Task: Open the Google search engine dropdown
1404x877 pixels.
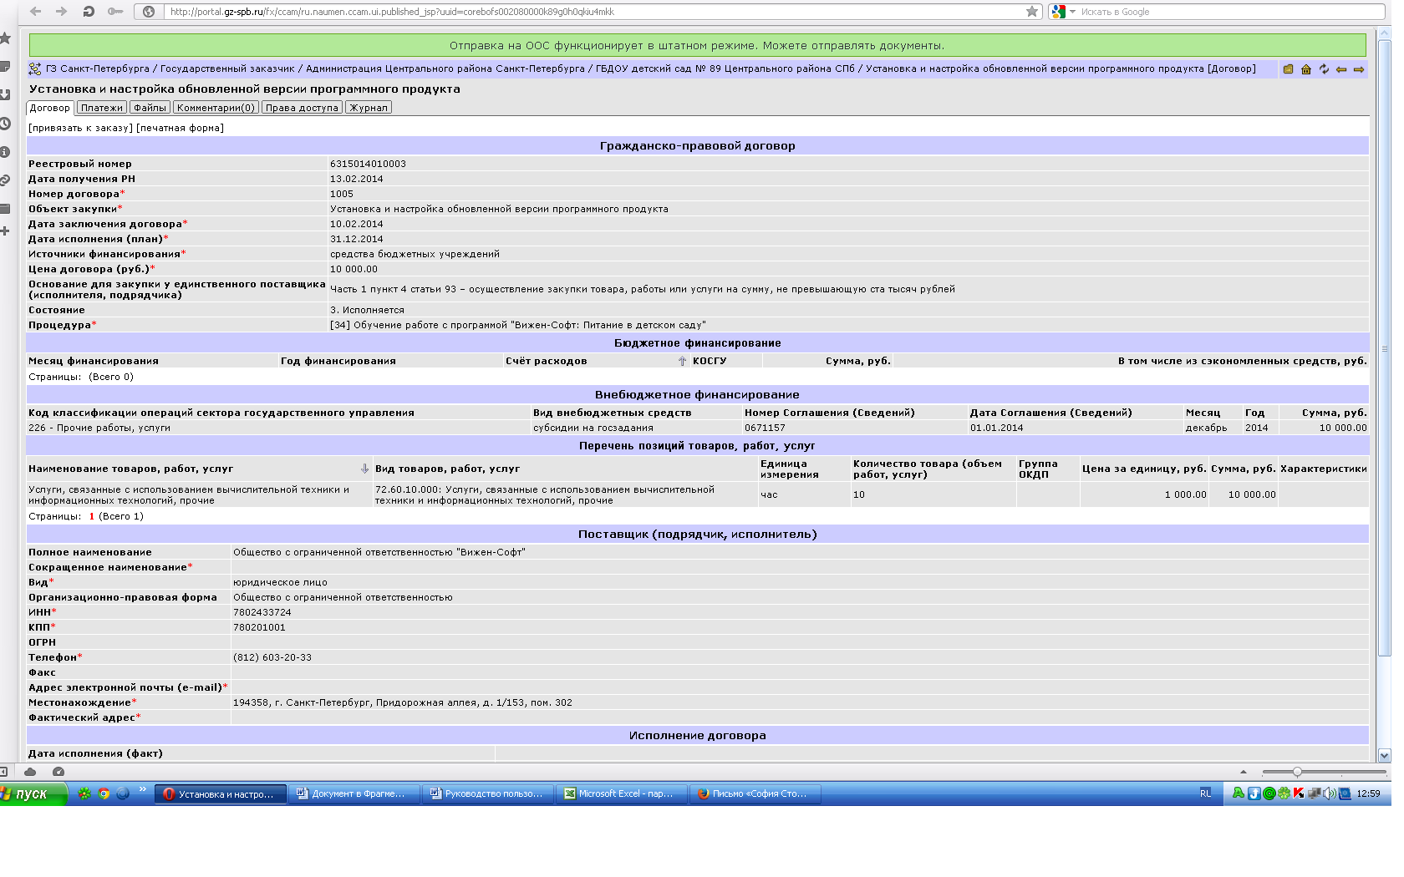Action: tap(1063, 12)
